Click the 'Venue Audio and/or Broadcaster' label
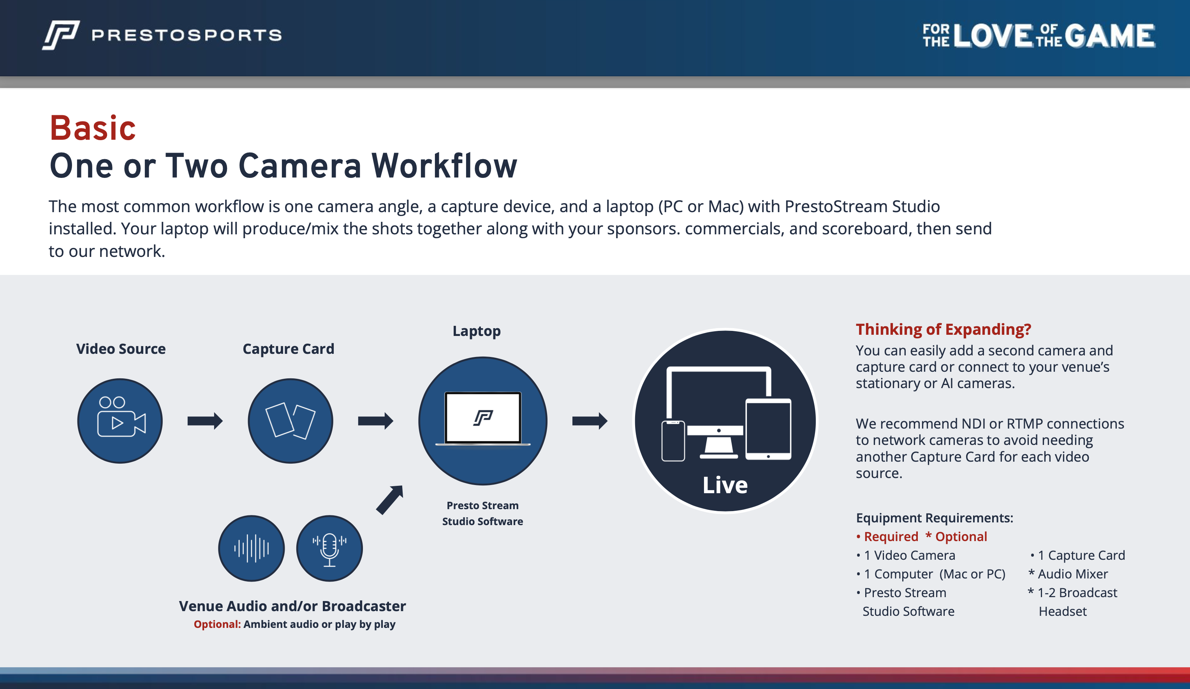This screenshot has width=1190, height=689. tap(292, 606)
